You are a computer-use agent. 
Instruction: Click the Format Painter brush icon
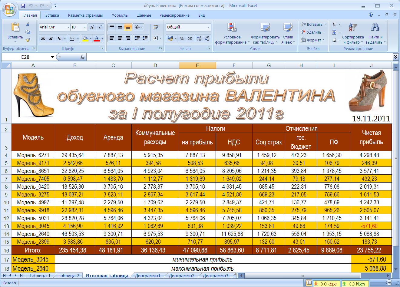pos(28,40)
